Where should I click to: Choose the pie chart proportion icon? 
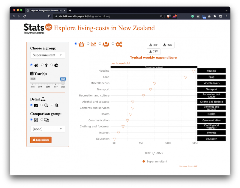click(x=56, y=65)
